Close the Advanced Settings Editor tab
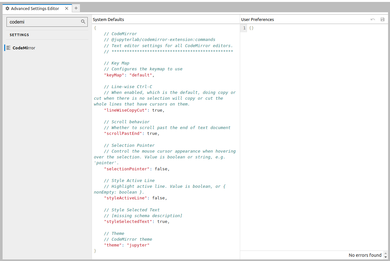The image size is (390, 261). pyautogui.click(x=67, y=8)
